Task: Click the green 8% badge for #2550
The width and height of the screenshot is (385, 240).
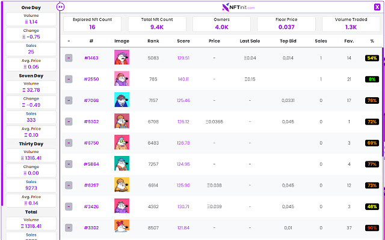Action: [372, 79]
